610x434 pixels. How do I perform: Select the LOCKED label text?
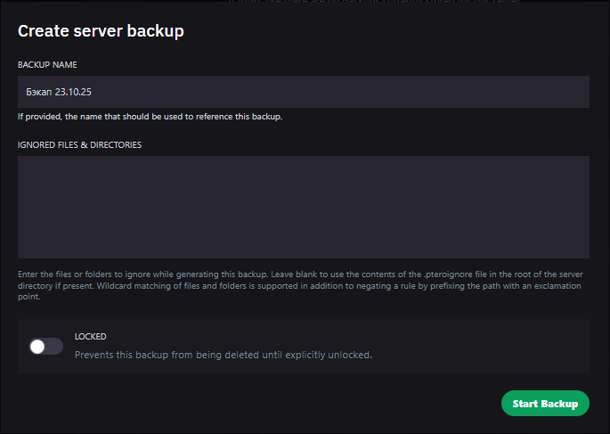pyautogui.click(x=90, y=337)
